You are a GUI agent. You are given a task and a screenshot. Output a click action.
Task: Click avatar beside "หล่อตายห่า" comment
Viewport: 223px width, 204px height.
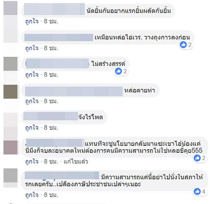tap(10, 91)
